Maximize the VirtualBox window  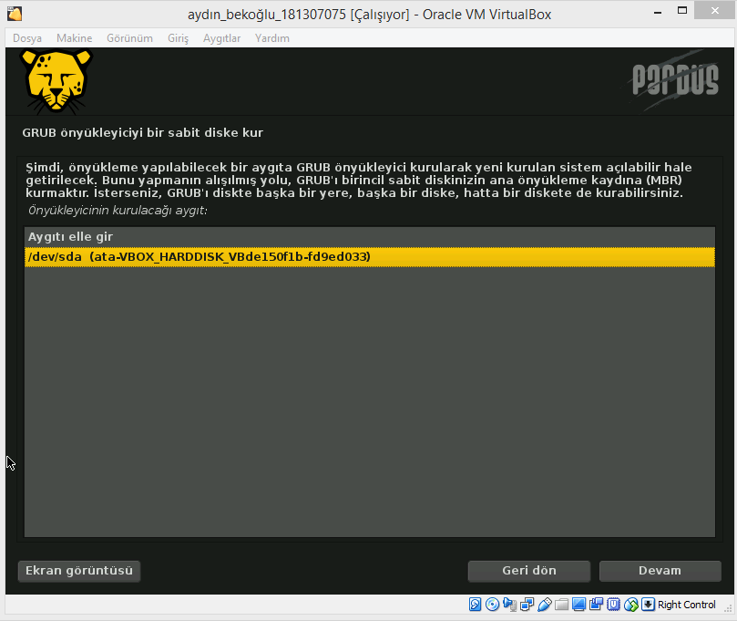coord(682,11)
